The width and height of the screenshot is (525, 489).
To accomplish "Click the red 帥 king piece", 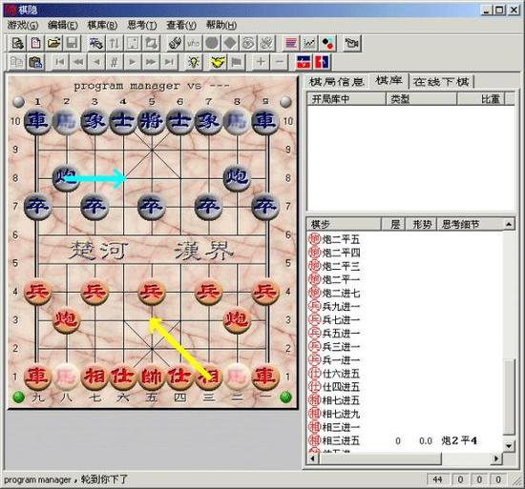I will click(x=152, y=377).
